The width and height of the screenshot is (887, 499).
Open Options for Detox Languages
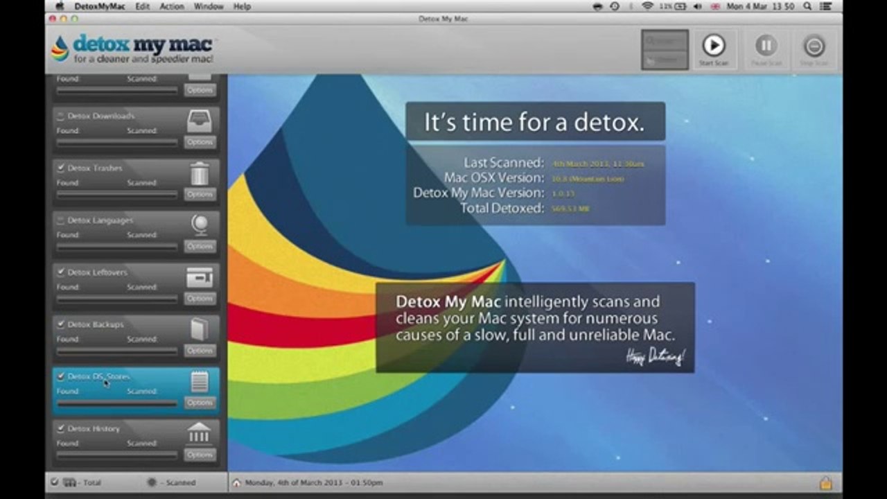coord(200,246)
